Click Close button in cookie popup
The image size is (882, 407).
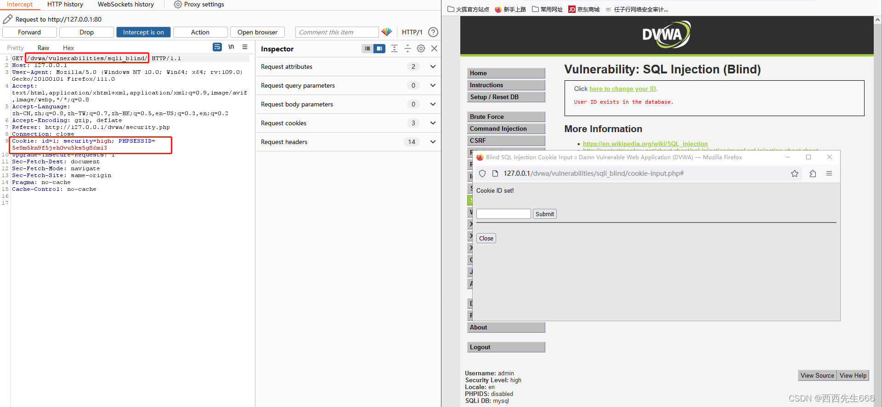(x=486, y=238)
